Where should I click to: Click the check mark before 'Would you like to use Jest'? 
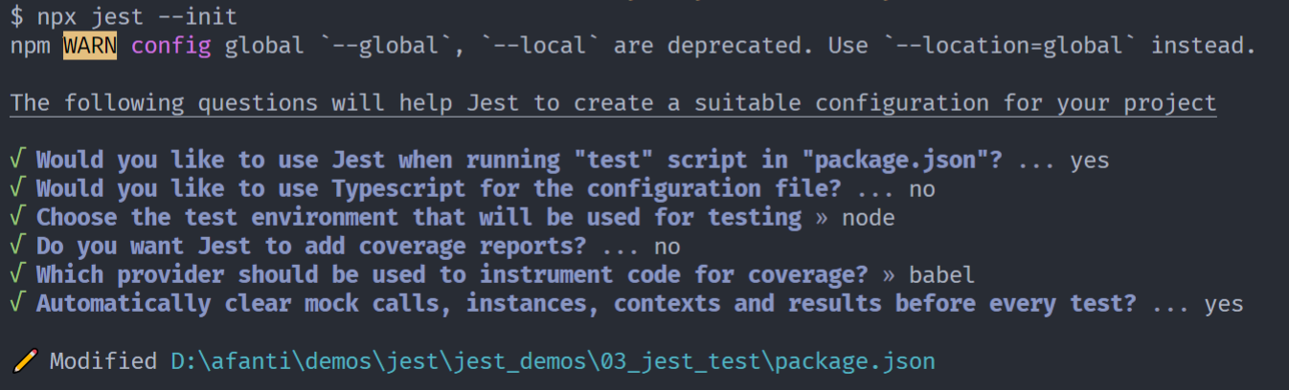[18, 160]
